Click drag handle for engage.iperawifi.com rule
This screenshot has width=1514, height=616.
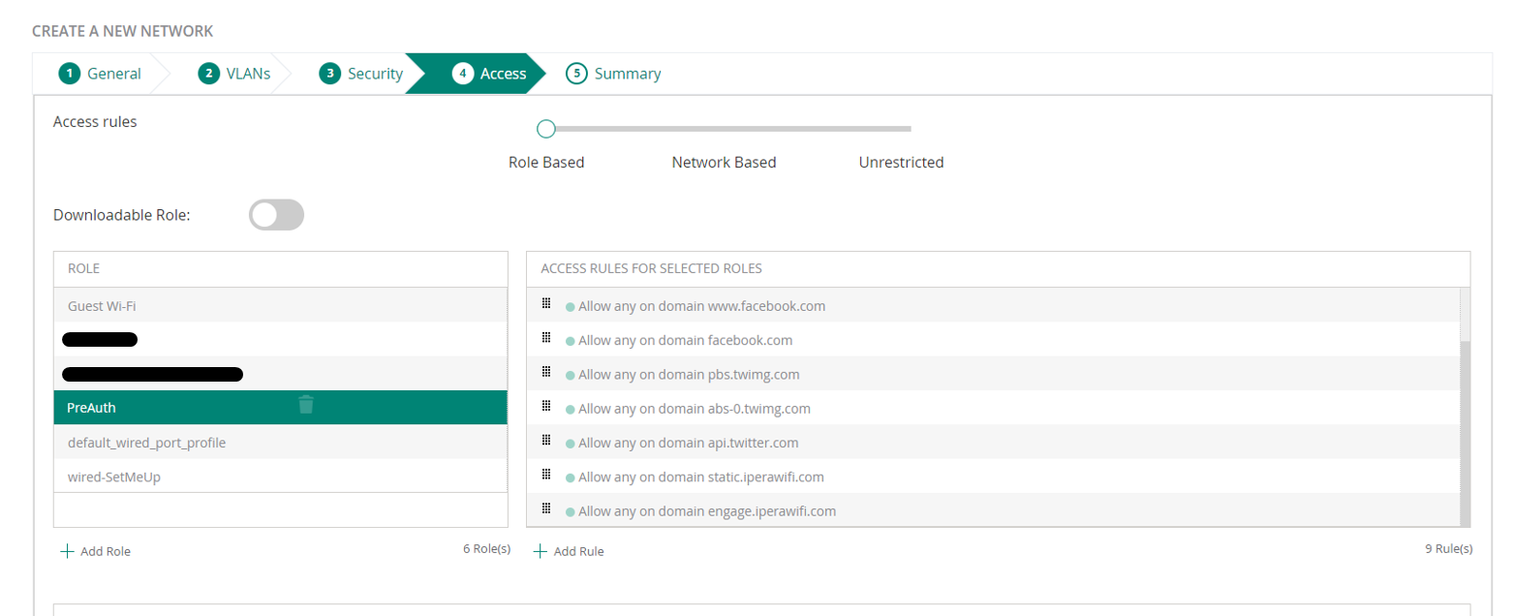(546, 508)
